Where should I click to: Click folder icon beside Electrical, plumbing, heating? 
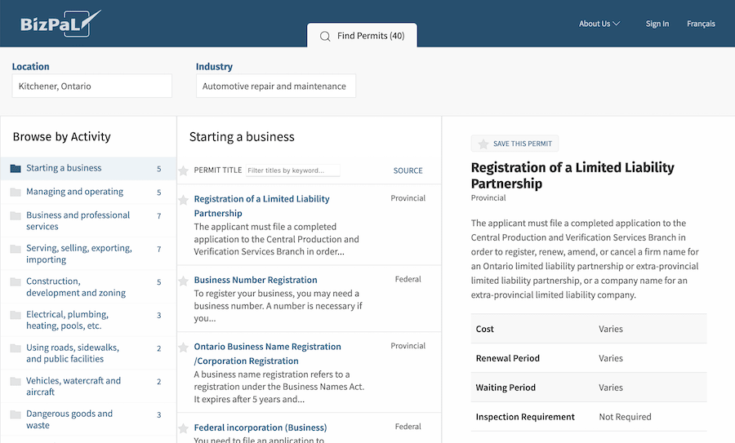[x=16, y=315]
